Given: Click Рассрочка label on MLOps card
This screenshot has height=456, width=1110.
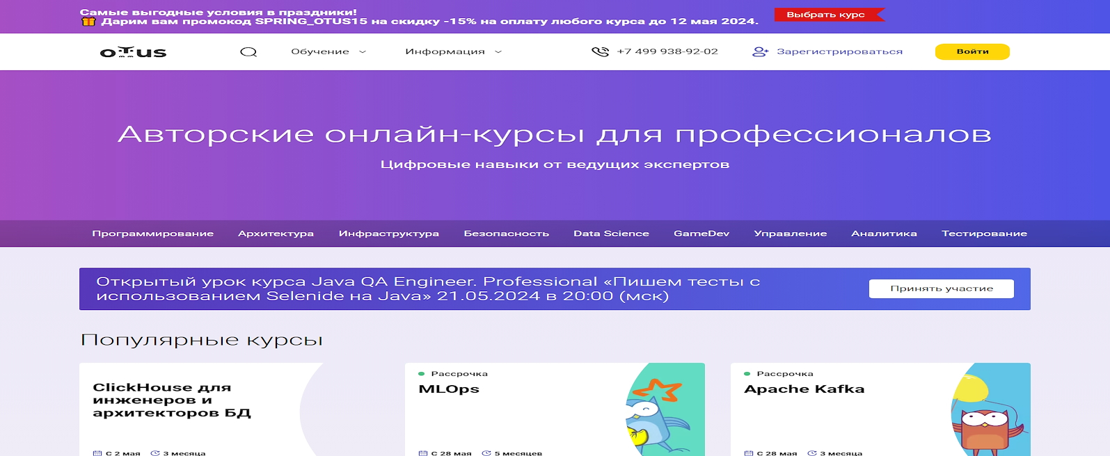Looking at the screenshot, I should pos(459,374).
